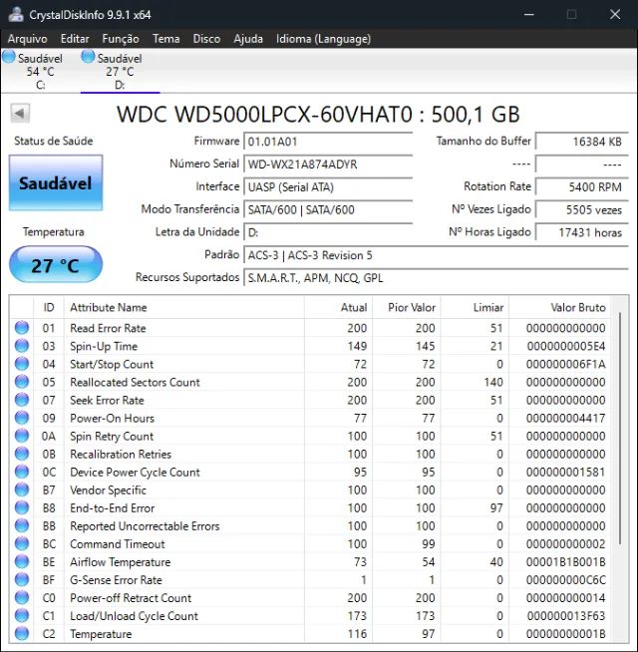Minimize the CrystalDiskInfo window
638x652 pixels.
click(529, 15)
